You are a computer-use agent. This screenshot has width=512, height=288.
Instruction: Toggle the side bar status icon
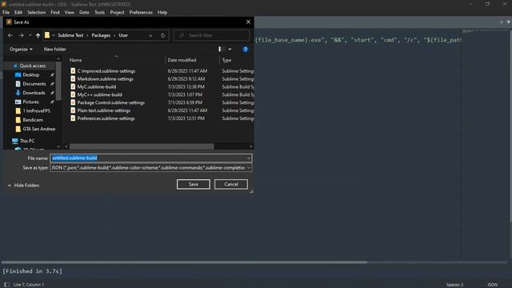(6, 285)
